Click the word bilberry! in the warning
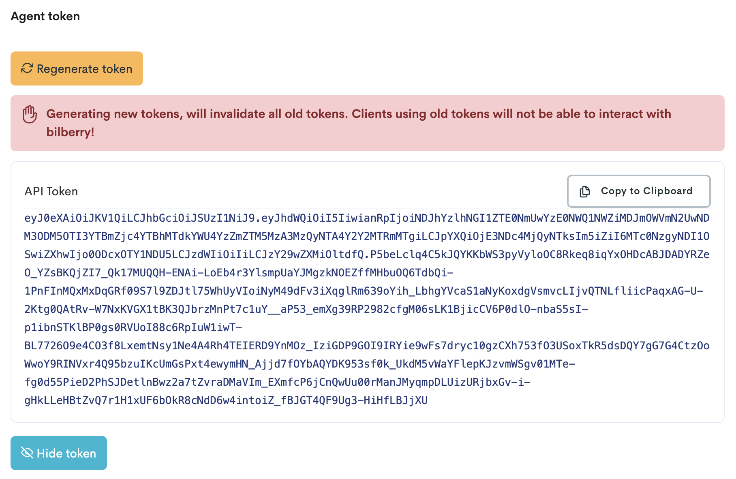736x479 pixels. click(70, 132)
